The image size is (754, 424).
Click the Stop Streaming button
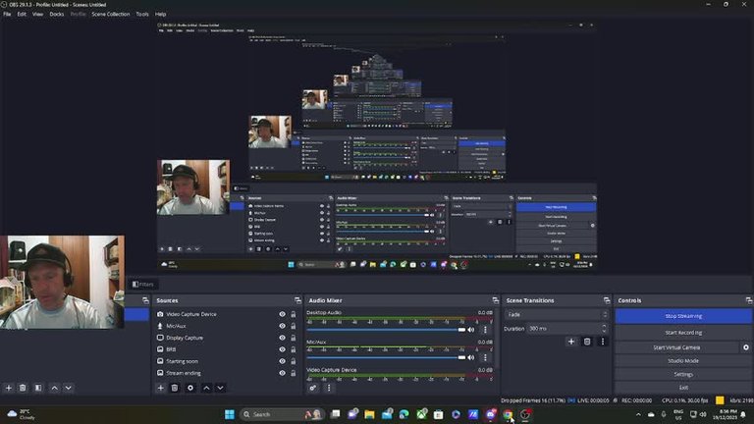point(683,316)
